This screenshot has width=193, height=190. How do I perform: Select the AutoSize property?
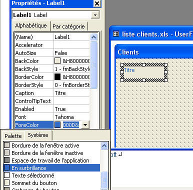tap(34, 53)
